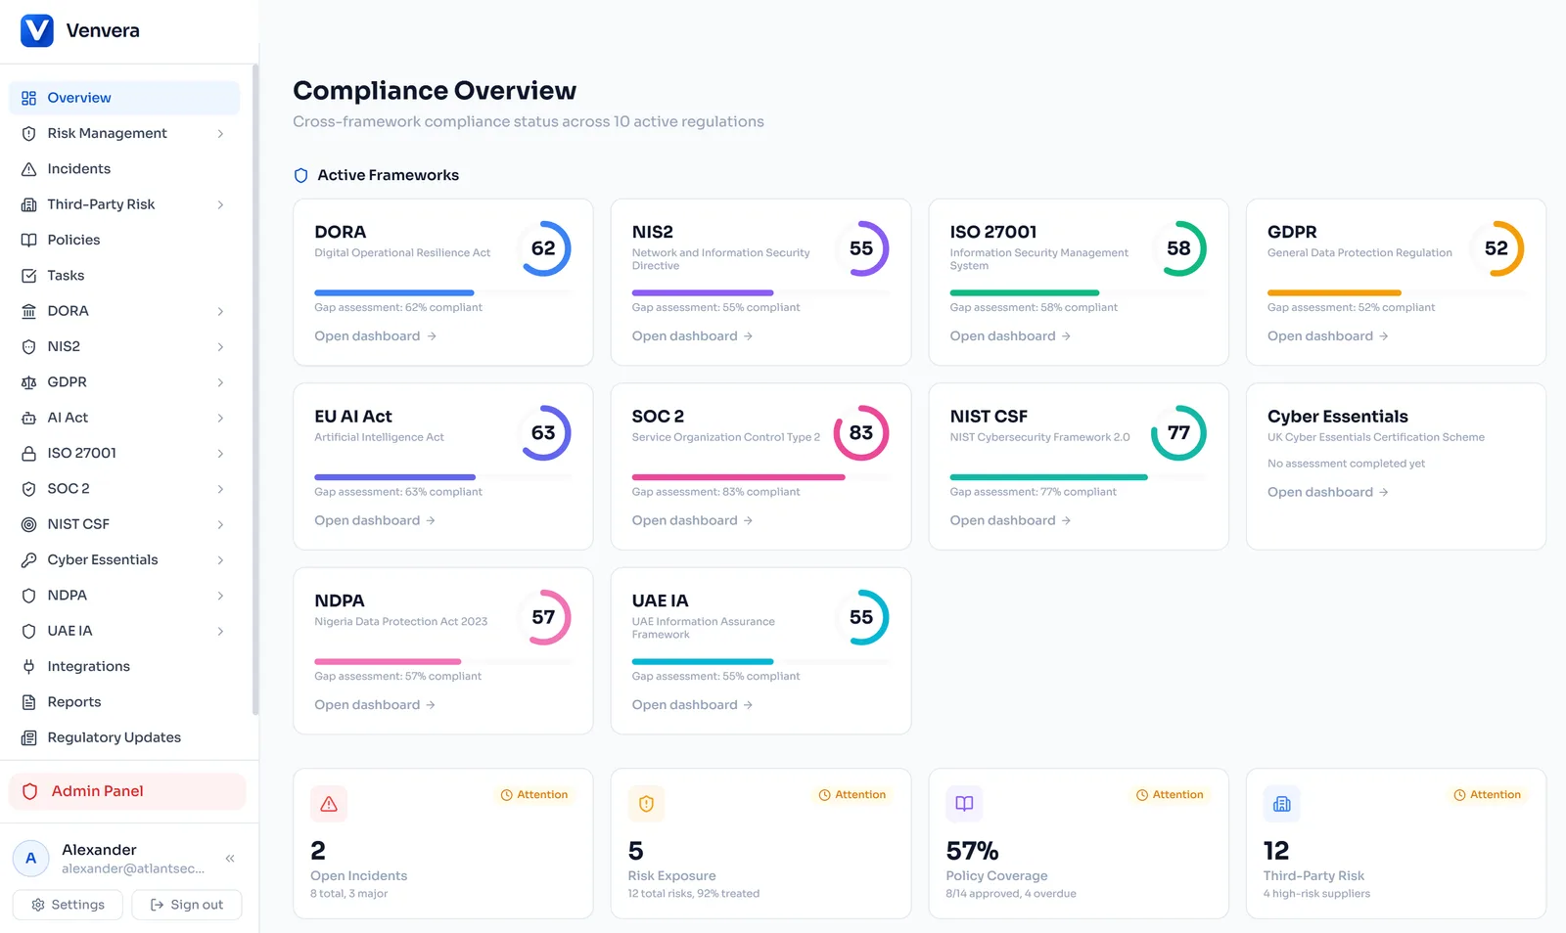
Task: Expand NIS2 sidebar chevron
Action: coord(220,347)
